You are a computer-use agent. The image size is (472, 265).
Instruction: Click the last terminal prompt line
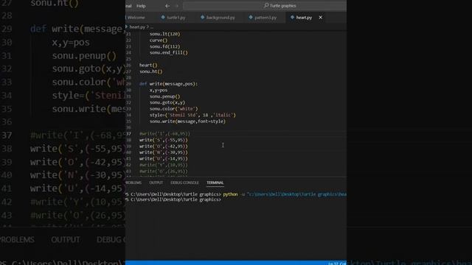[x=173, y=199]
